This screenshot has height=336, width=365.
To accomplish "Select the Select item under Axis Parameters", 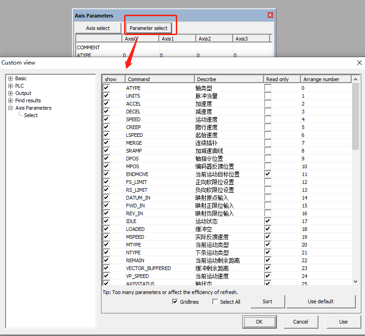I will tap(31, 115).
